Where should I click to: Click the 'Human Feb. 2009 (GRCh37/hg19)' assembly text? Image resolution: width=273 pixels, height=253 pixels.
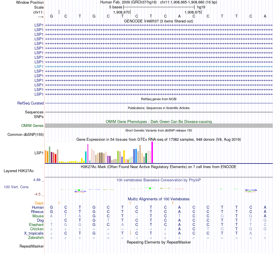tap(128, 2)
